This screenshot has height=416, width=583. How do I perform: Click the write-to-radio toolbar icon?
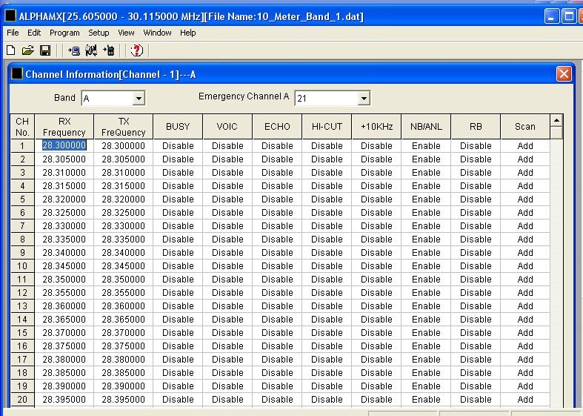point(109,50)
